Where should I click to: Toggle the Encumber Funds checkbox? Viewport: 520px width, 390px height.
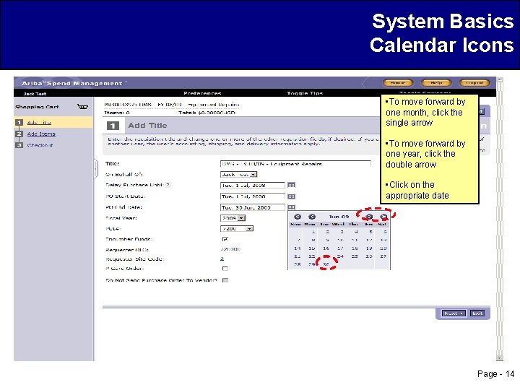click(x=225, y=239)
